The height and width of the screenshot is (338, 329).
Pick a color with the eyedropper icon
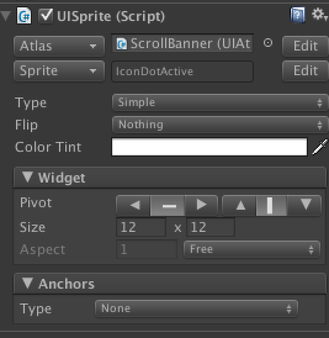[320, 147]
